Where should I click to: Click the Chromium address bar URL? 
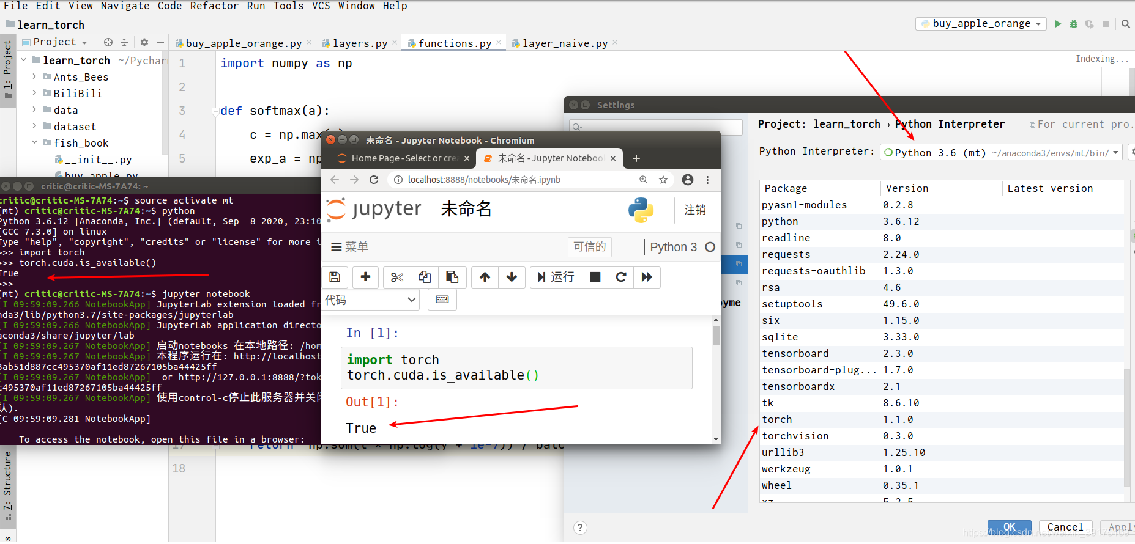(484, 180)
